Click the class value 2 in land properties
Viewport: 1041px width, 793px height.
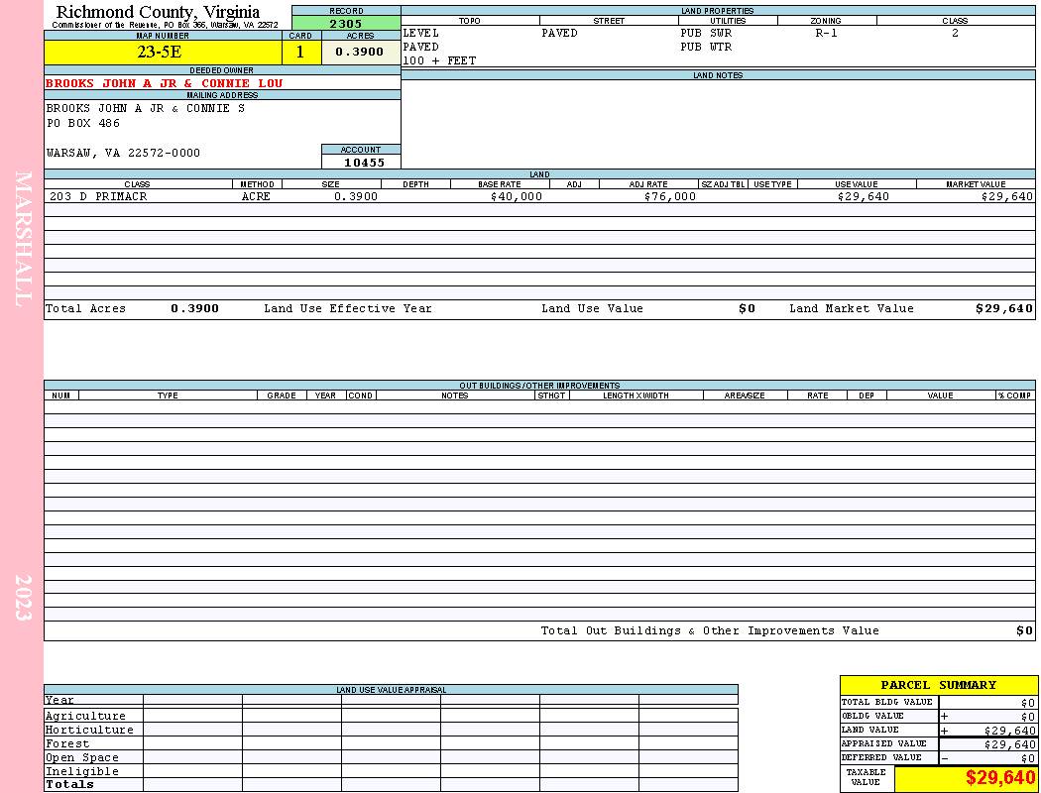[x=955, y=33]
